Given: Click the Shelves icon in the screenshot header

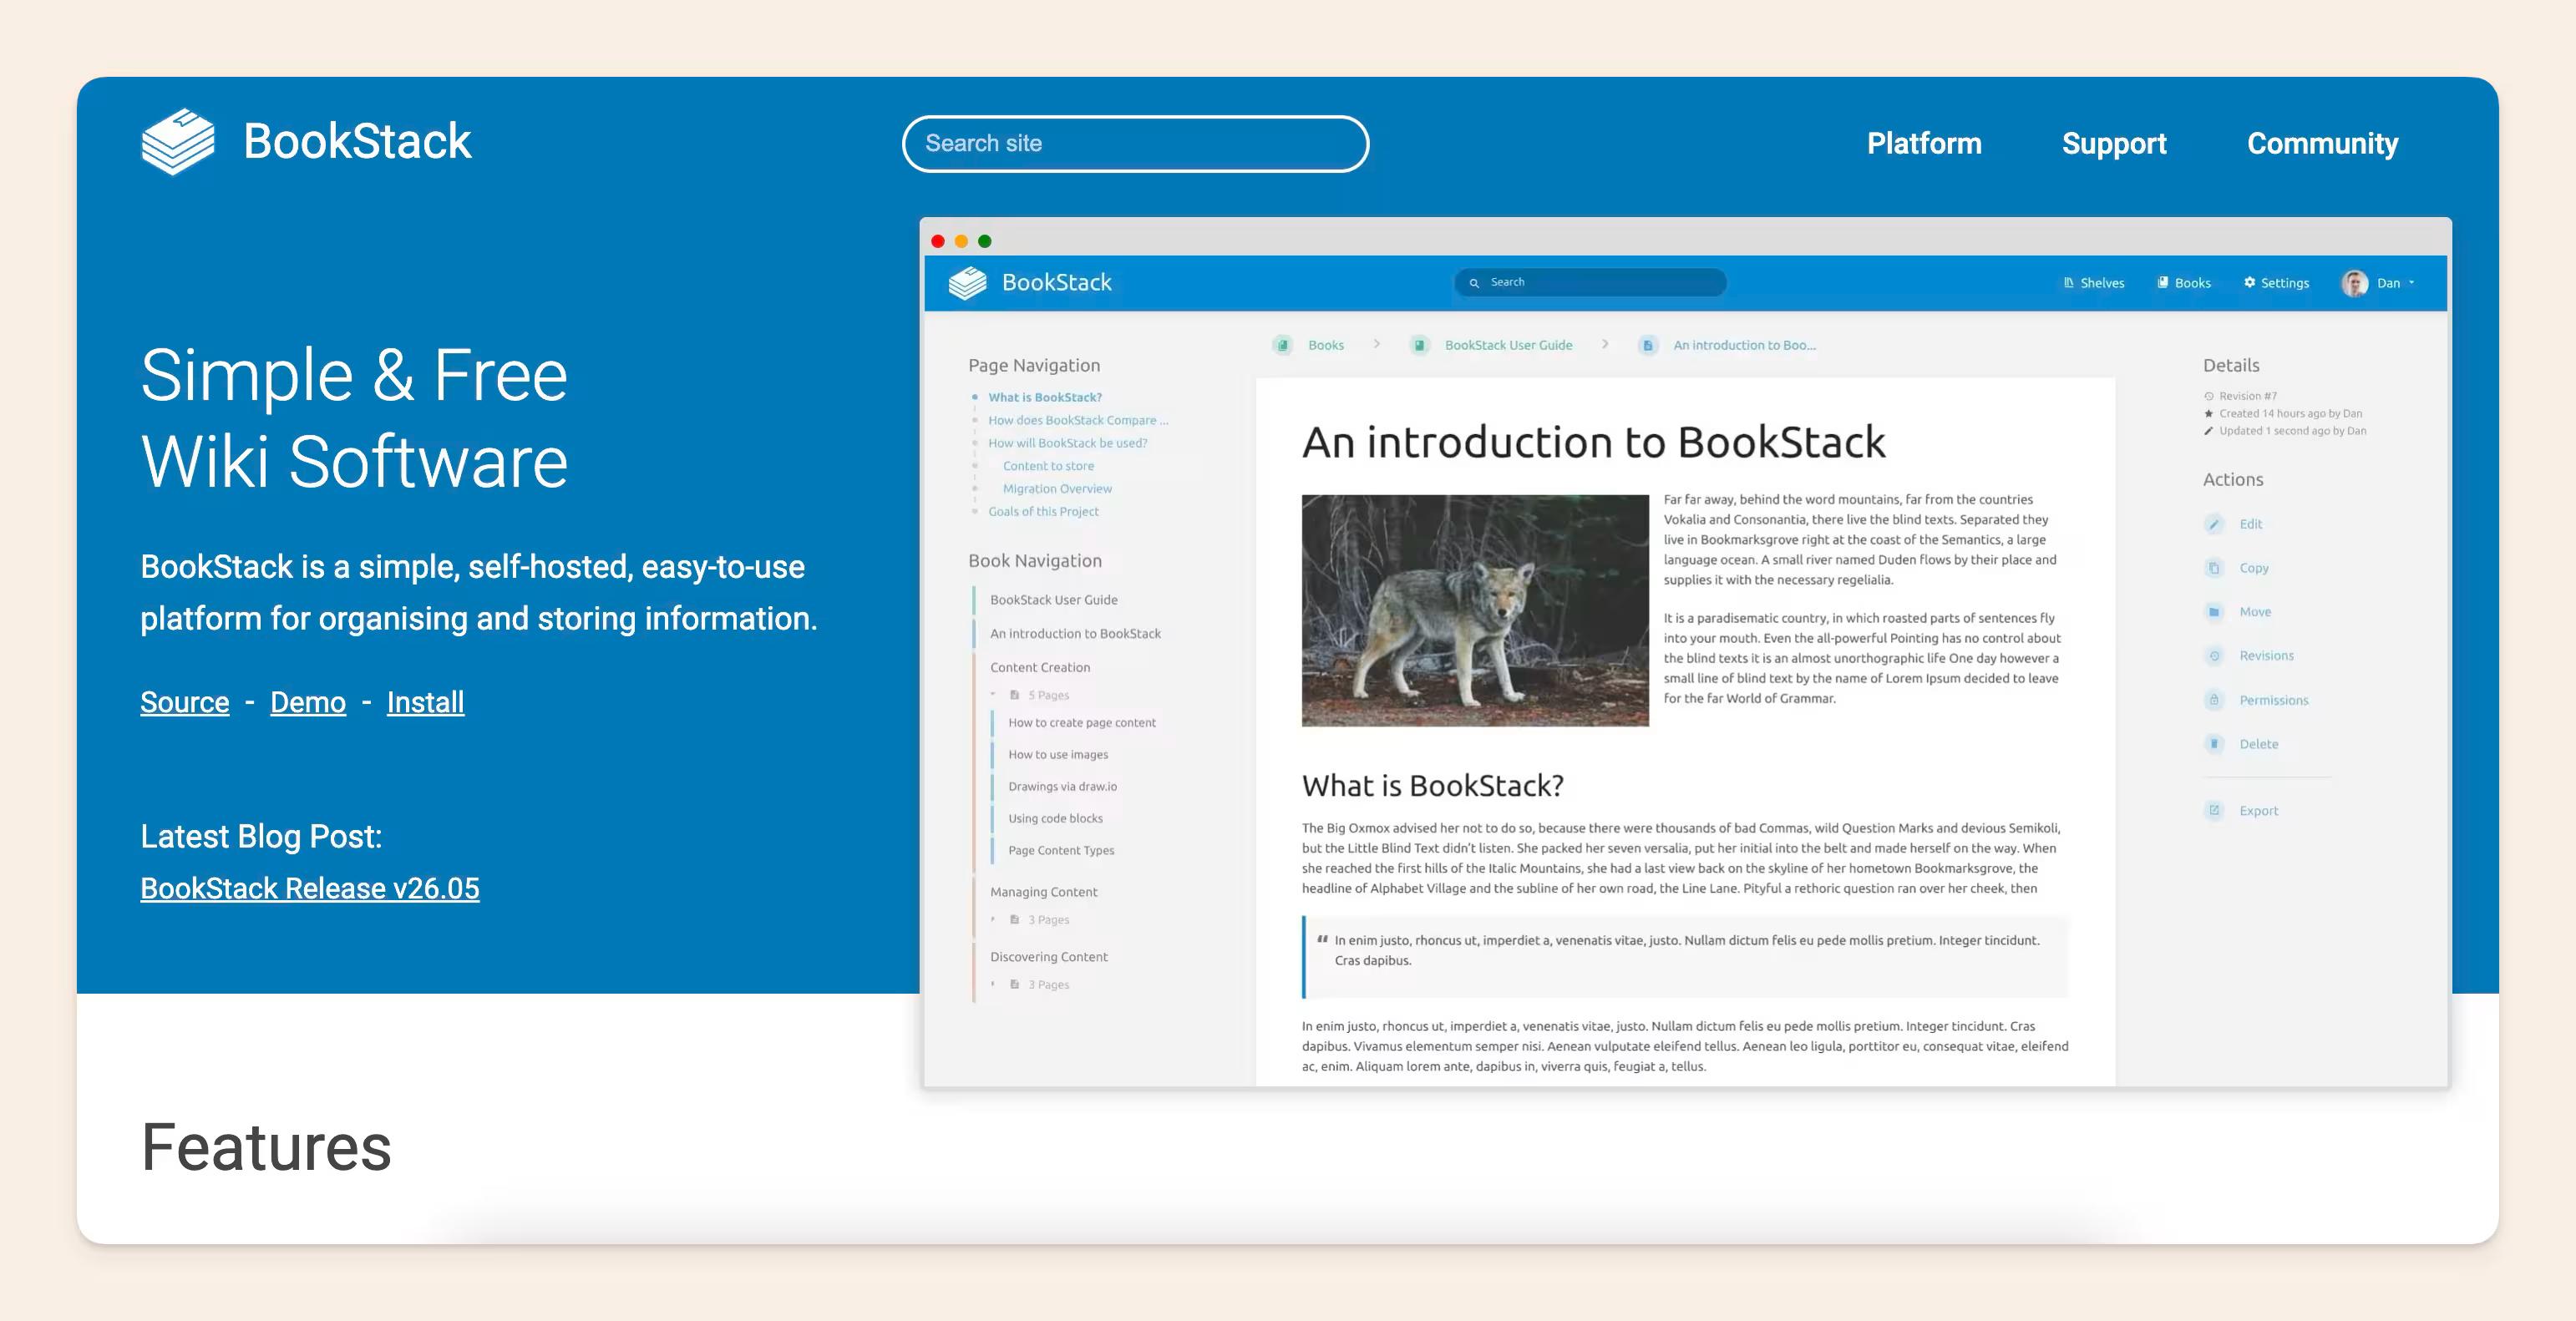Looking at the screenshot, I should pos(2068,283).
